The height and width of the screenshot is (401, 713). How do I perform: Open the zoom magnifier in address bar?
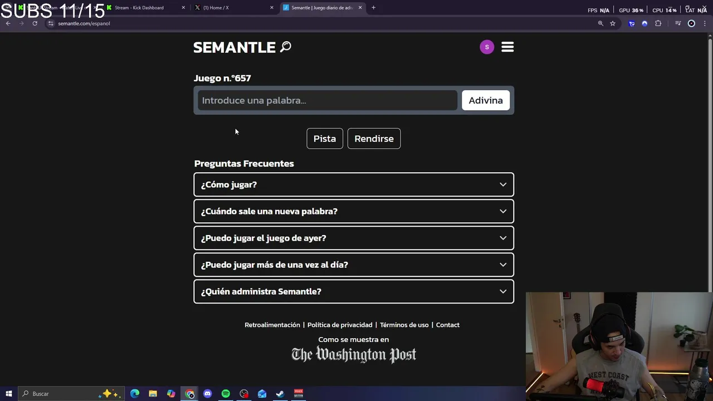[600, 23]
